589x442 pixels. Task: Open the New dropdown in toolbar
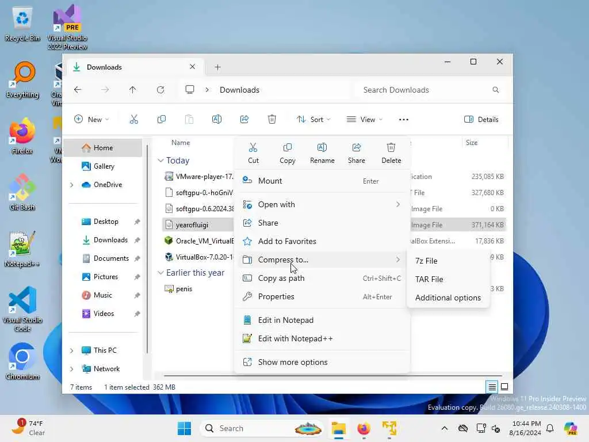coord(91,120)
